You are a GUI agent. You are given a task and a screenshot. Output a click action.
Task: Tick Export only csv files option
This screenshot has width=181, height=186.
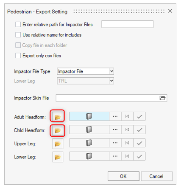[x=18, y=56]
